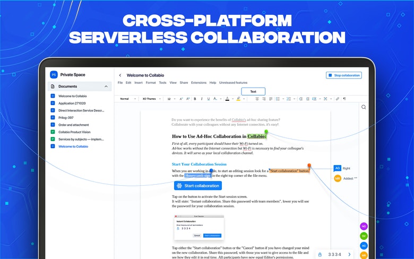This screenshot has width=414, height=259.
Task: Open the File menu
Action: [x=120, y=83]
